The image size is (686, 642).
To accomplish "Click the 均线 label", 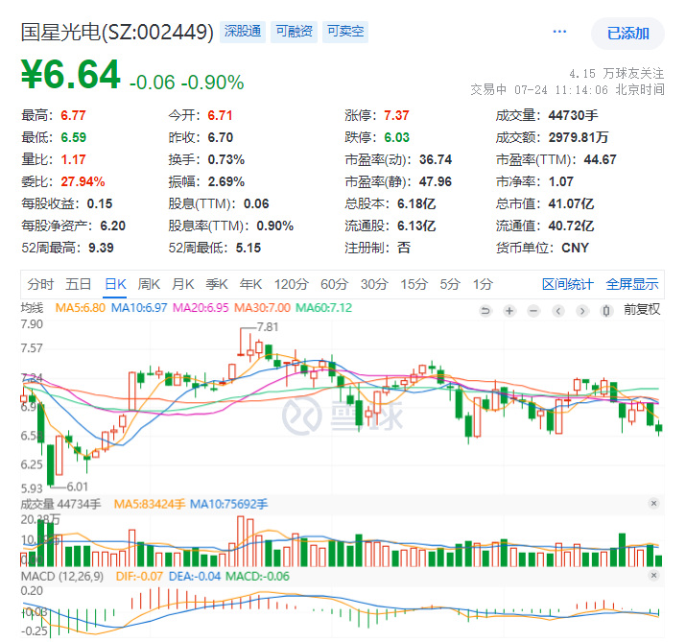I will pyautogui.click(x=32, y=308).
